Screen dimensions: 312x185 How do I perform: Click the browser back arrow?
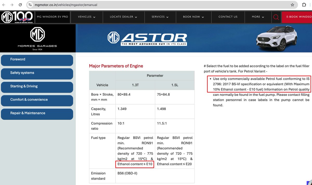pyautogui.click(x=4, y=5)
